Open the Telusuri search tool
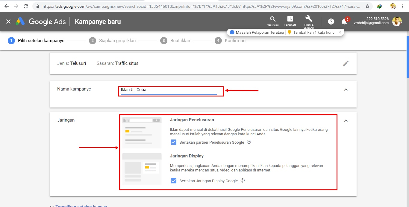The height and width of the screenshot is (207, 409). pos(273,21)
